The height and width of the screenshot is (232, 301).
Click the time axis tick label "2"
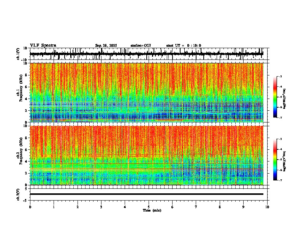pos(78,207)
